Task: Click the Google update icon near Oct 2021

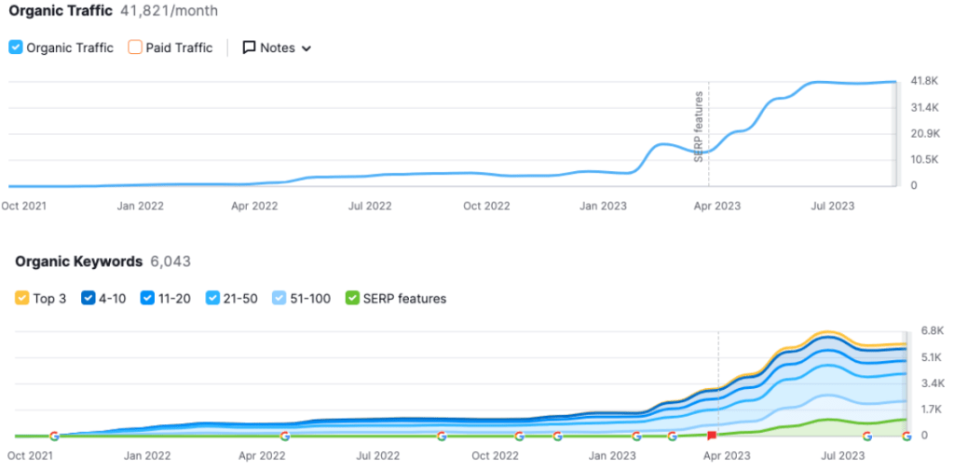Action: tap(54, 435)
